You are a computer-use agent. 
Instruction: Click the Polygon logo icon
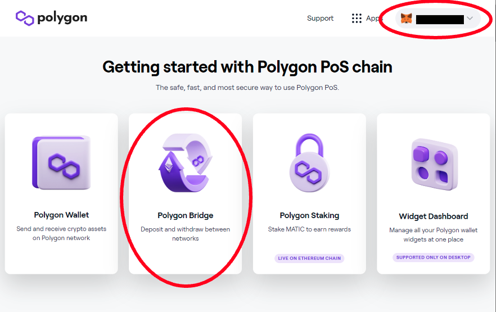click(25, 18)
